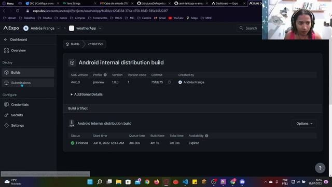This screenshot has height=187, width=332.
Task: Open Discord from taskbar
Action: pyautogui.click(x=242, y=182)
